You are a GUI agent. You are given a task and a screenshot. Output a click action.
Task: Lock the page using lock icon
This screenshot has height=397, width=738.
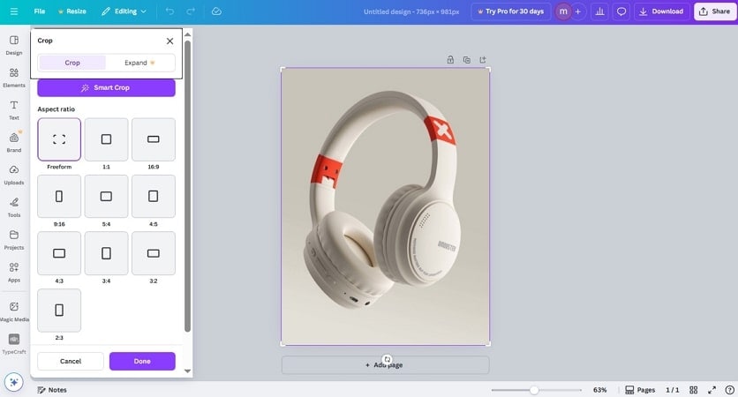(450, 60)
